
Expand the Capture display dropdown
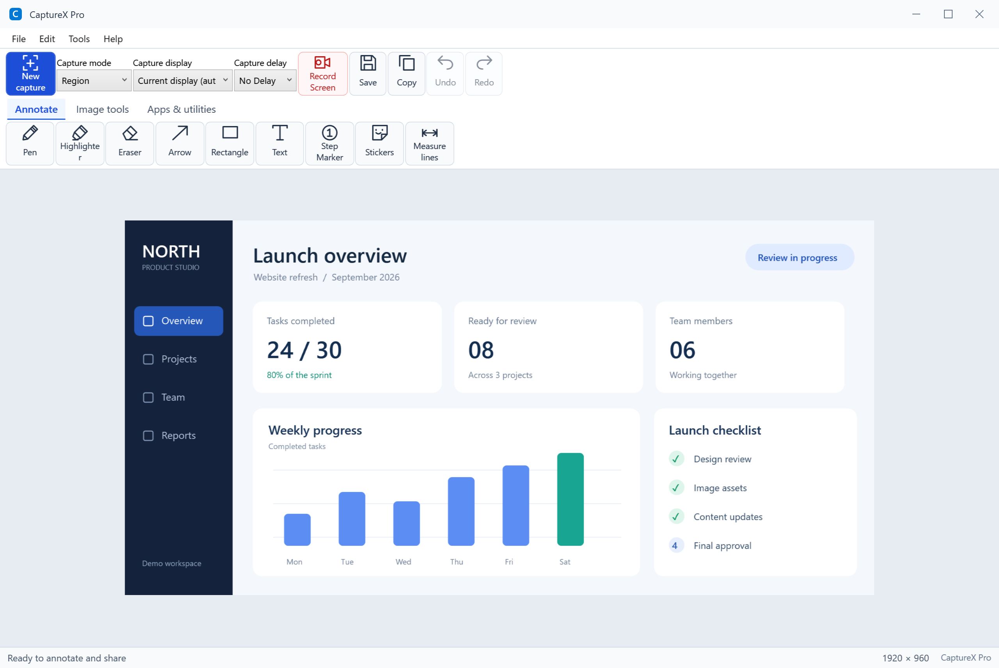coord(182,80)
